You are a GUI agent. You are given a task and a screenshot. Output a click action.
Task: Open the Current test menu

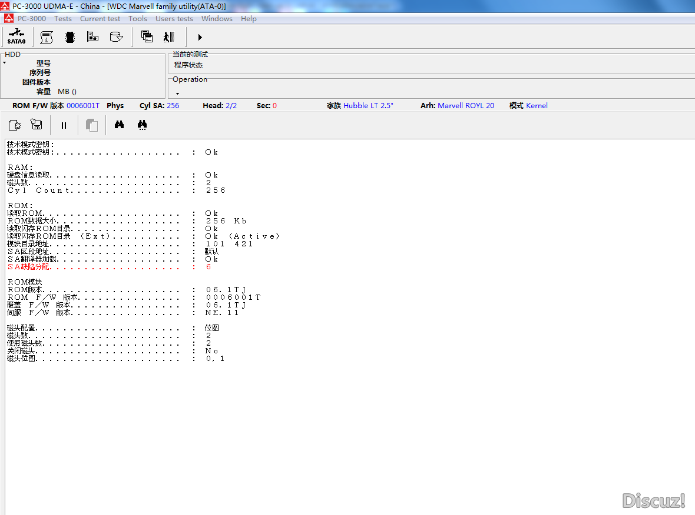point(100,19)
